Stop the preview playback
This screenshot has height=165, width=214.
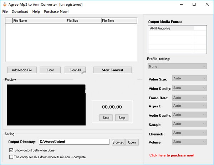122,118
